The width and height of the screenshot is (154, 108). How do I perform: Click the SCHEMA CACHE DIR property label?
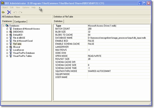click(x=65, y=62)
